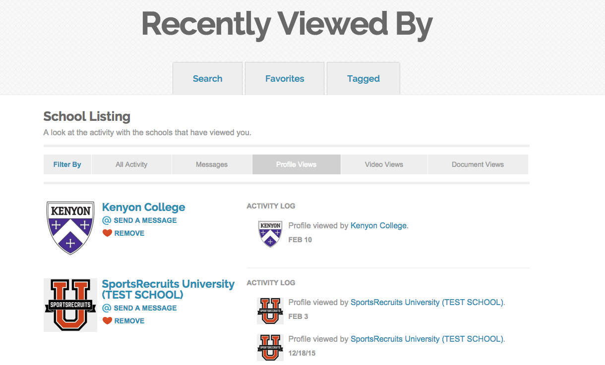Click the @ icon under SportsRecruits University
The width and height of the screenshot is (605, 365).
coord(107,308)
